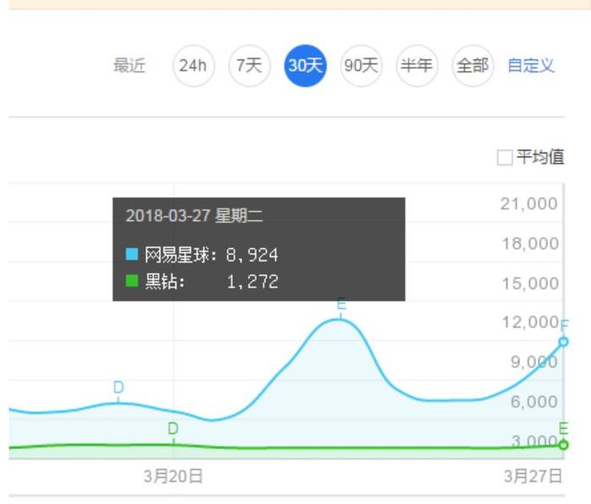Image resolution: width=591 pixels, height=504 pixels.
Task: Click blue F marker at right edge
Action: [564, 326]
